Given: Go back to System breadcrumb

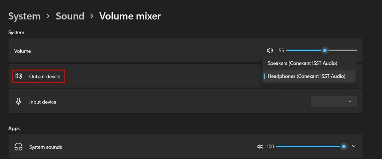Looking at the screenshot, I should click(25, 16).
